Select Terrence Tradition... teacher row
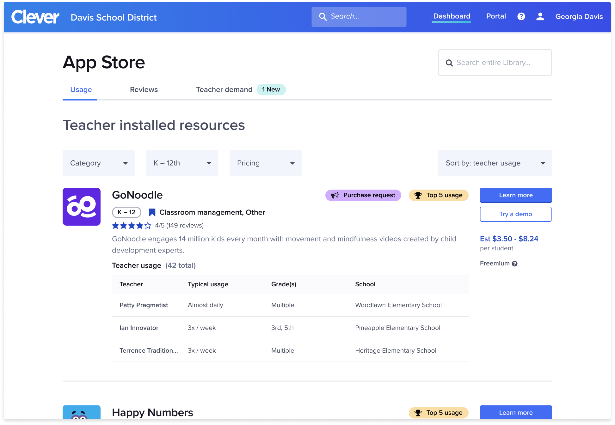This screenshot has width=615, height=425. point(290,351)
